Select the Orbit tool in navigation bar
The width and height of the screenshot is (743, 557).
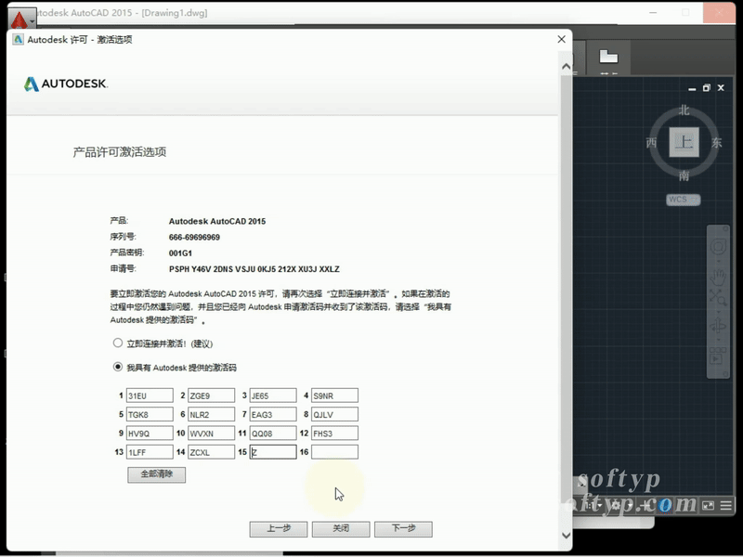[x=718, y=327]
